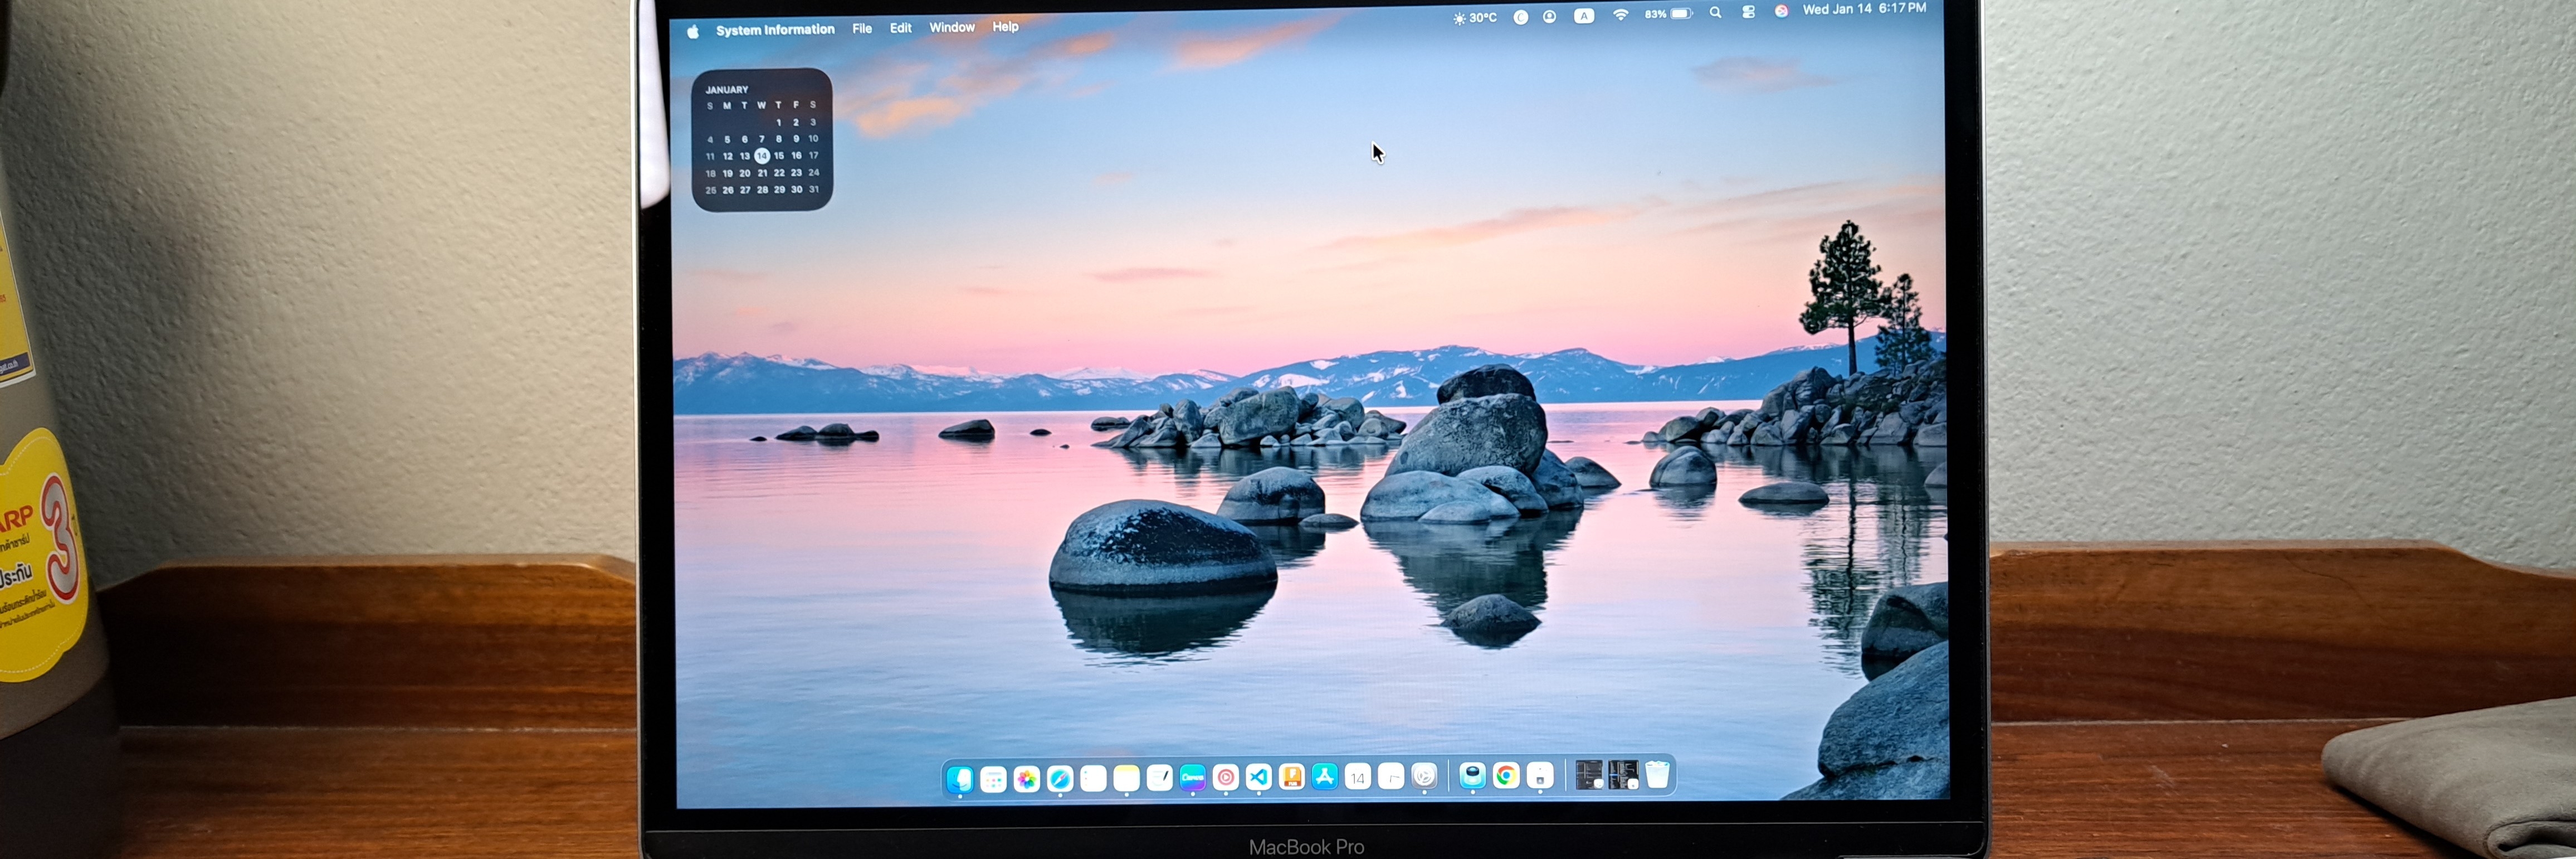Open the 83% battery status menu
Image resolution: width=2576 pixels, height=859 pixels.
(x=1668, y=14)
